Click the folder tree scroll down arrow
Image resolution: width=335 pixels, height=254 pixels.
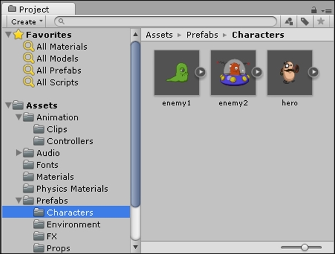(x=135, y=247)
